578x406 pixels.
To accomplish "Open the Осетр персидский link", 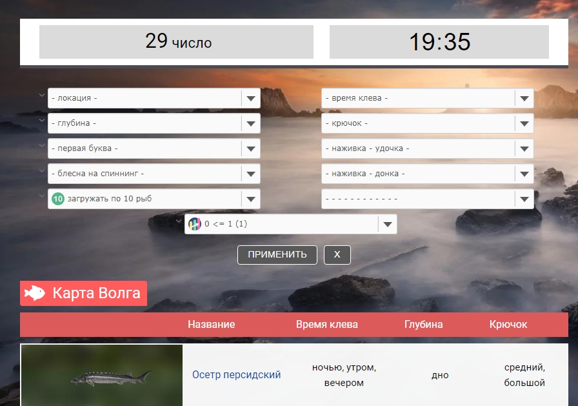I will pos(236,374).
